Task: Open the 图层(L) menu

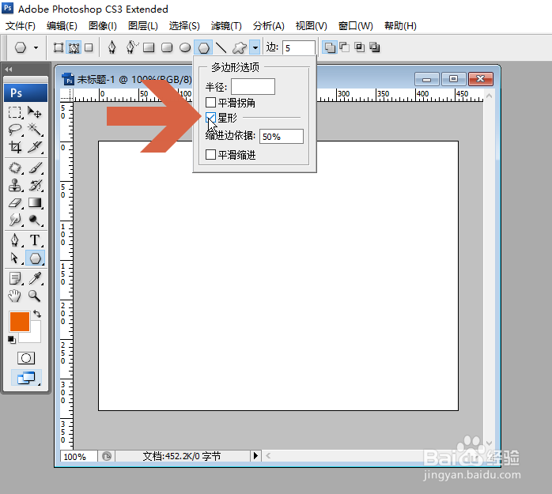Action: (x=142, y=25)
